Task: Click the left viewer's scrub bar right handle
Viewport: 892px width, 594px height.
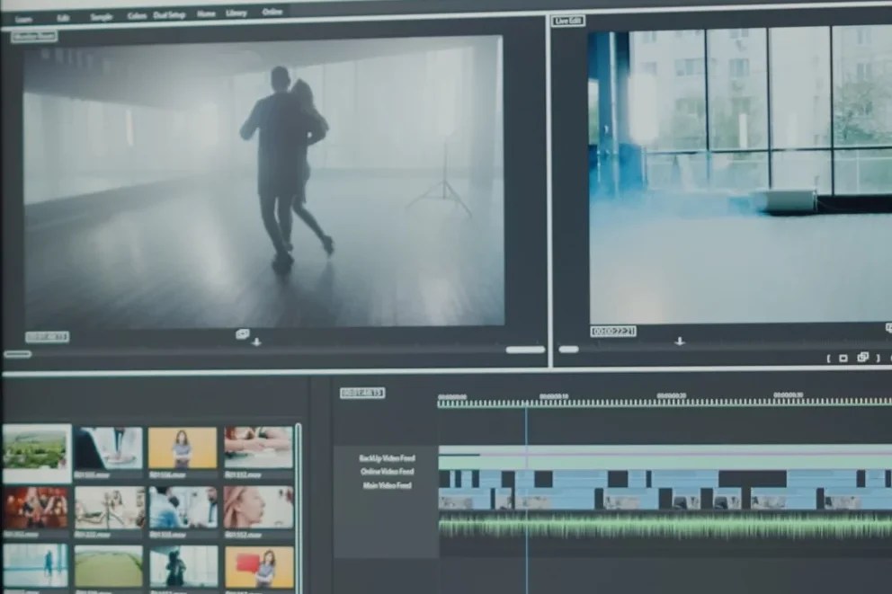Action: pos(525,350)
